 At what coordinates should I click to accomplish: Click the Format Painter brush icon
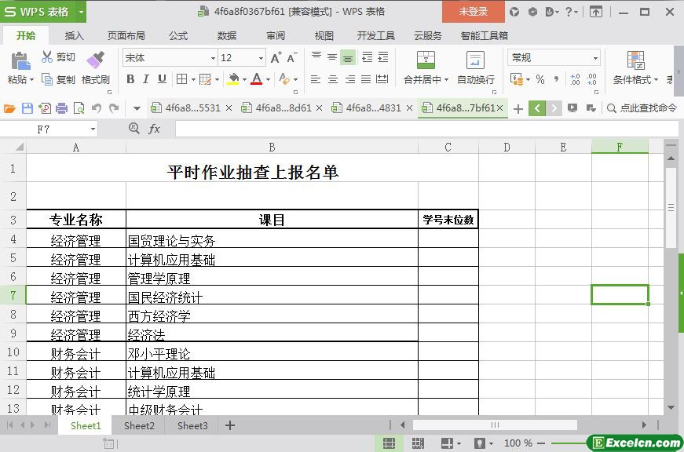96,60
